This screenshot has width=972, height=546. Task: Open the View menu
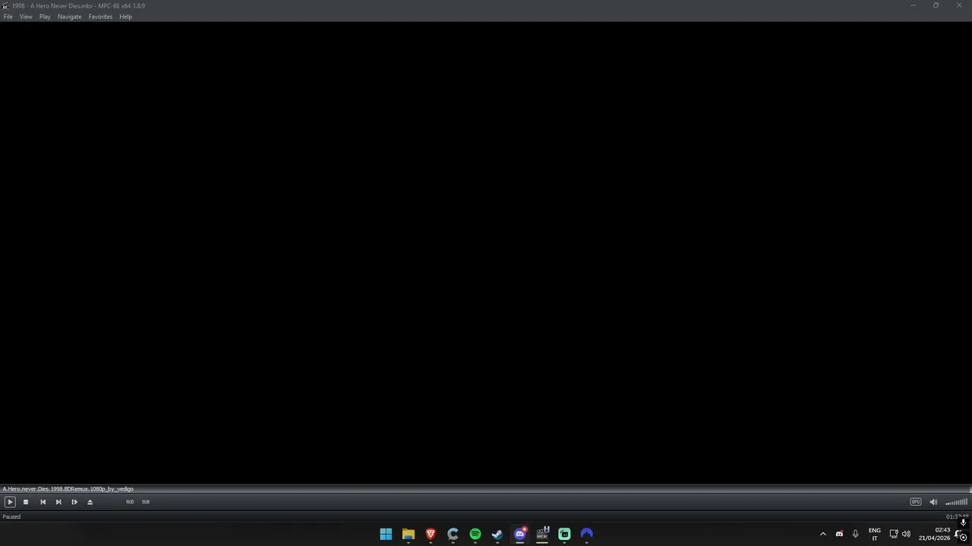click(26, 17)
